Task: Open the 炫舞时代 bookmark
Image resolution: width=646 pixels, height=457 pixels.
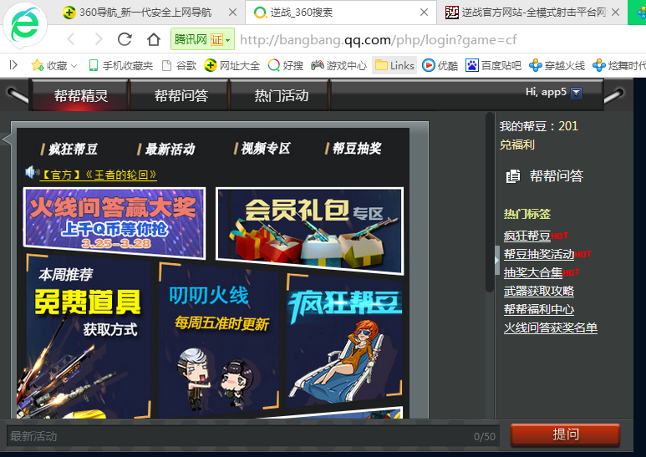Action: pos(618,65)
